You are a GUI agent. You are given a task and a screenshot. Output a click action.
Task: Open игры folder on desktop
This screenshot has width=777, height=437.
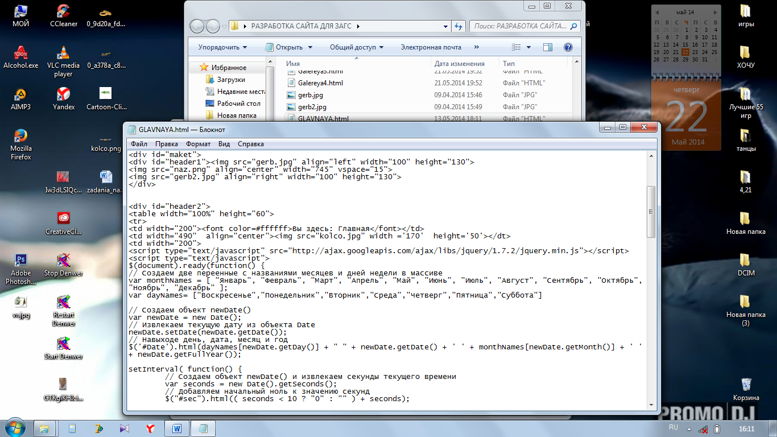point(746,15)
